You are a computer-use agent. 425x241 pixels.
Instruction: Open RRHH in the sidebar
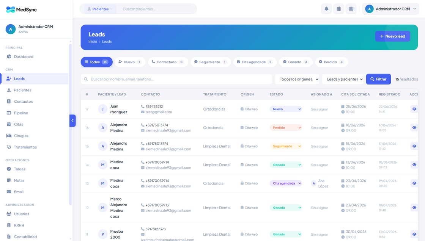(34, 225)
